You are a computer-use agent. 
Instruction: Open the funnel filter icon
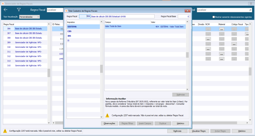19,10
